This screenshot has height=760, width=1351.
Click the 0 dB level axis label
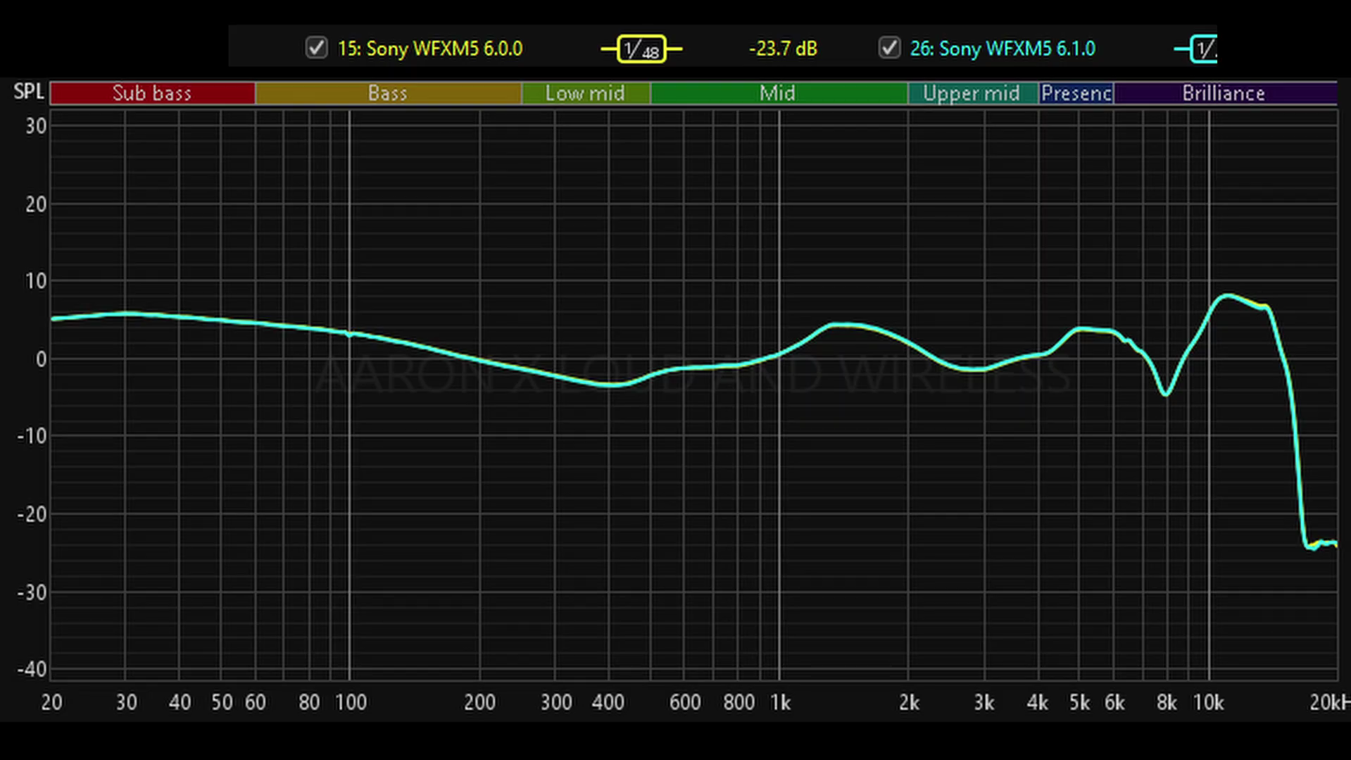click(x=41, y=359)
